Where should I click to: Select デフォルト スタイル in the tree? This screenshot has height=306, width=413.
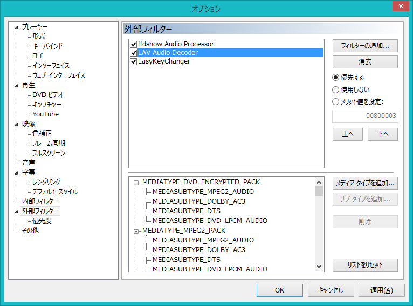(x=55, y=192)
